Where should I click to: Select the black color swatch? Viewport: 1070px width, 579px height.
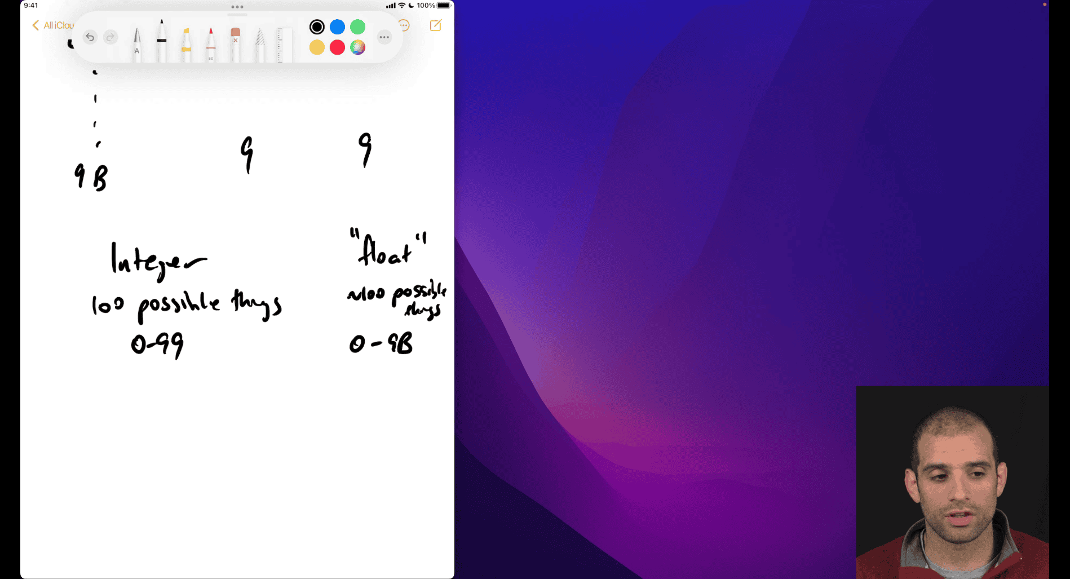[317, 27]
